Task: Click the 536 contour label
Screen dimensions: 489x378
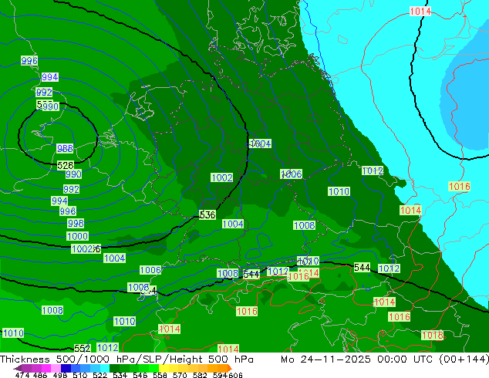Action: click(207, 214)
